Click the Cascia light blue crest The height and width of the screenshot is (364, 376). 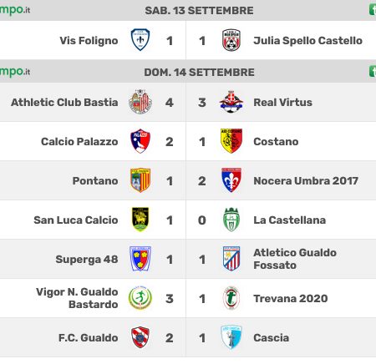tap(231, 337)
